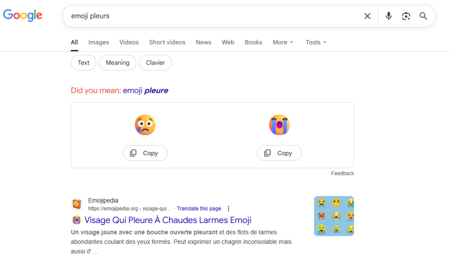This screenshot has height=263, width=450.
Task: Click the Emojipedia site favicon
Action: (77, 205)
